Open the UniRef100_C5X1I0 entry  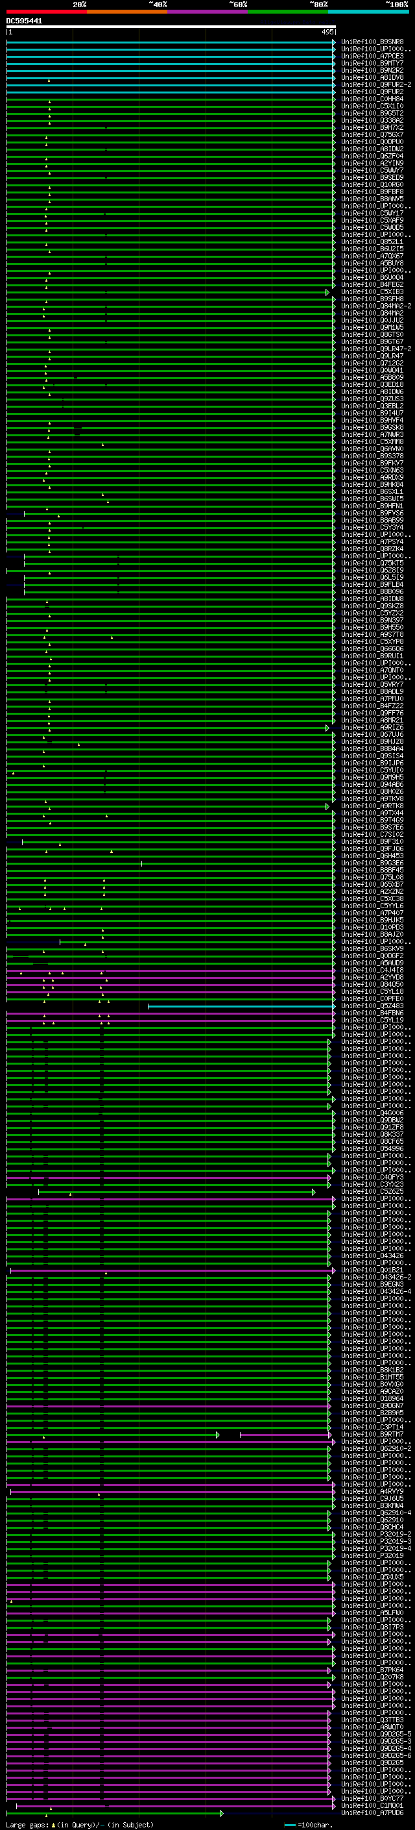point(372,106)
